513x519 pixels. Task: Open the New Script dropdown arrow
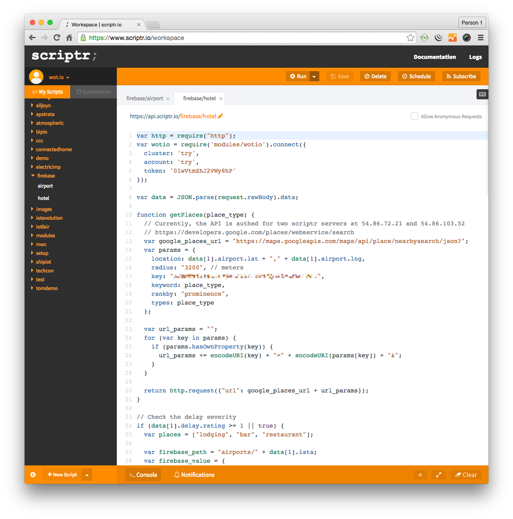(87, 475)
